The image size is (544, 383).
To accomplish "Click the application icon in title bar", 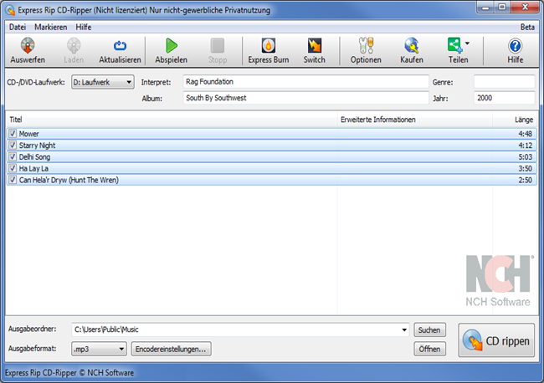I will click(10, 10).
